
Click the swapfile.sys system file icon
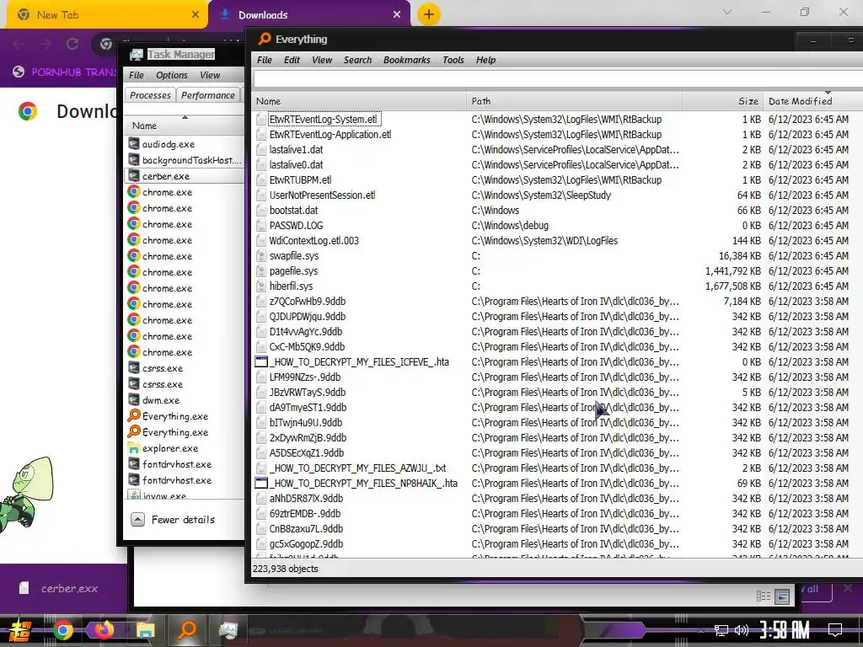tap(261, 256)
